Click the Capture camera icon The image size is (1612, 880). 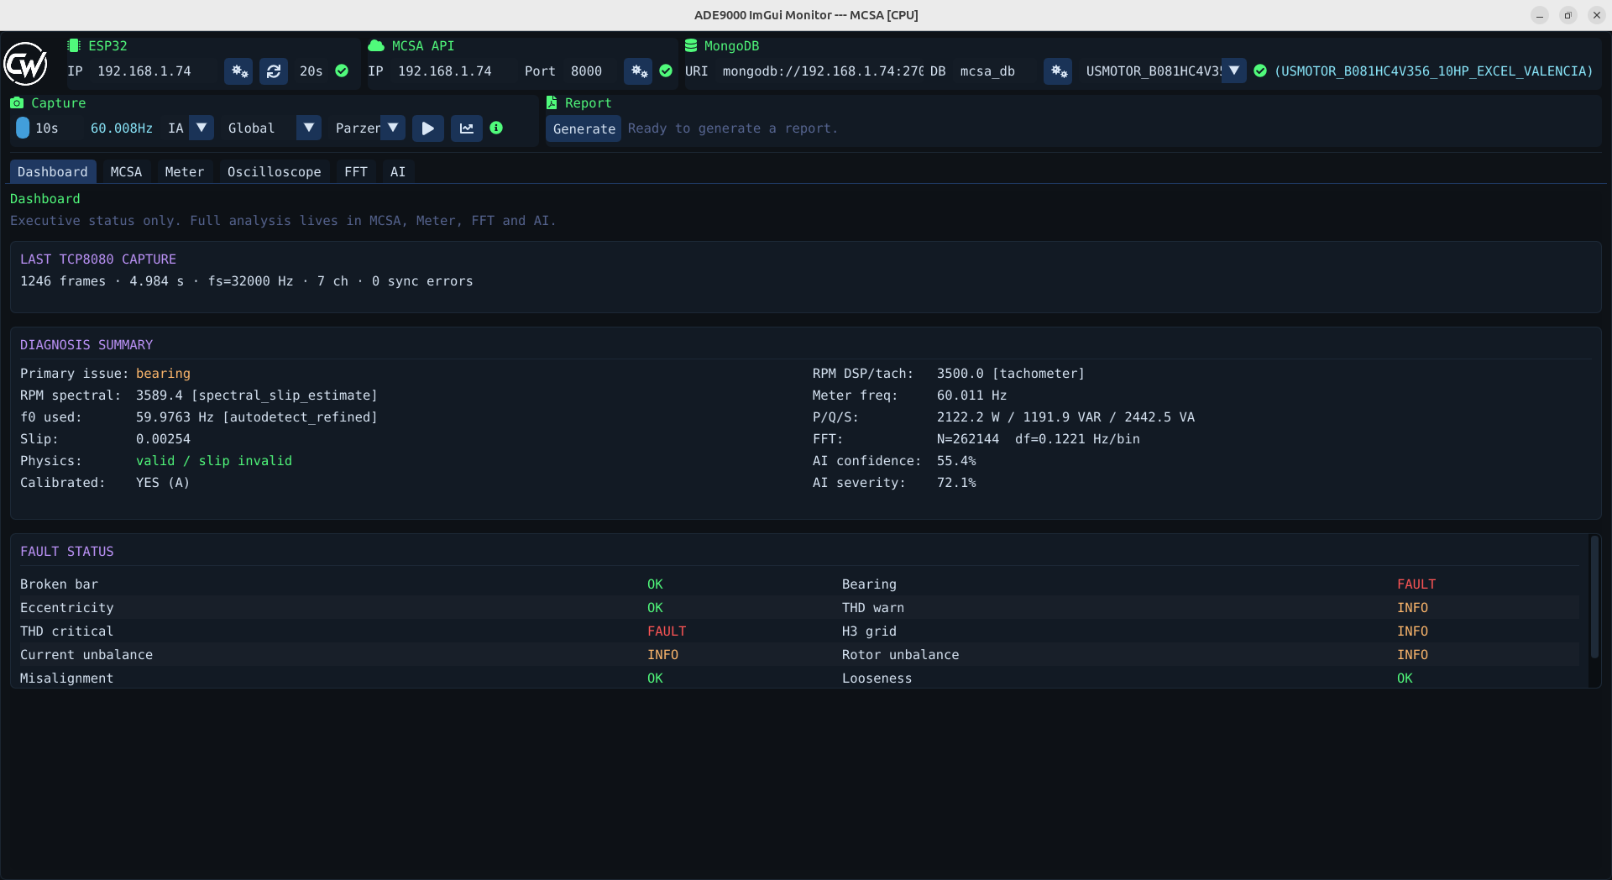click(x=17, y=102)
